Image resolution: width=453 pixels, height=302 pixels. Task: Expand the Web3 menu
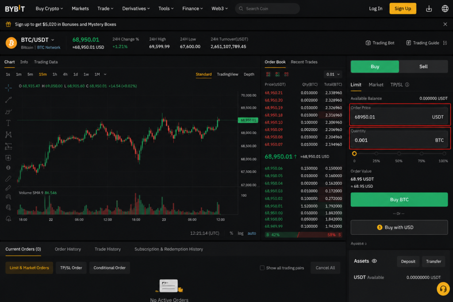click(219, 9)
